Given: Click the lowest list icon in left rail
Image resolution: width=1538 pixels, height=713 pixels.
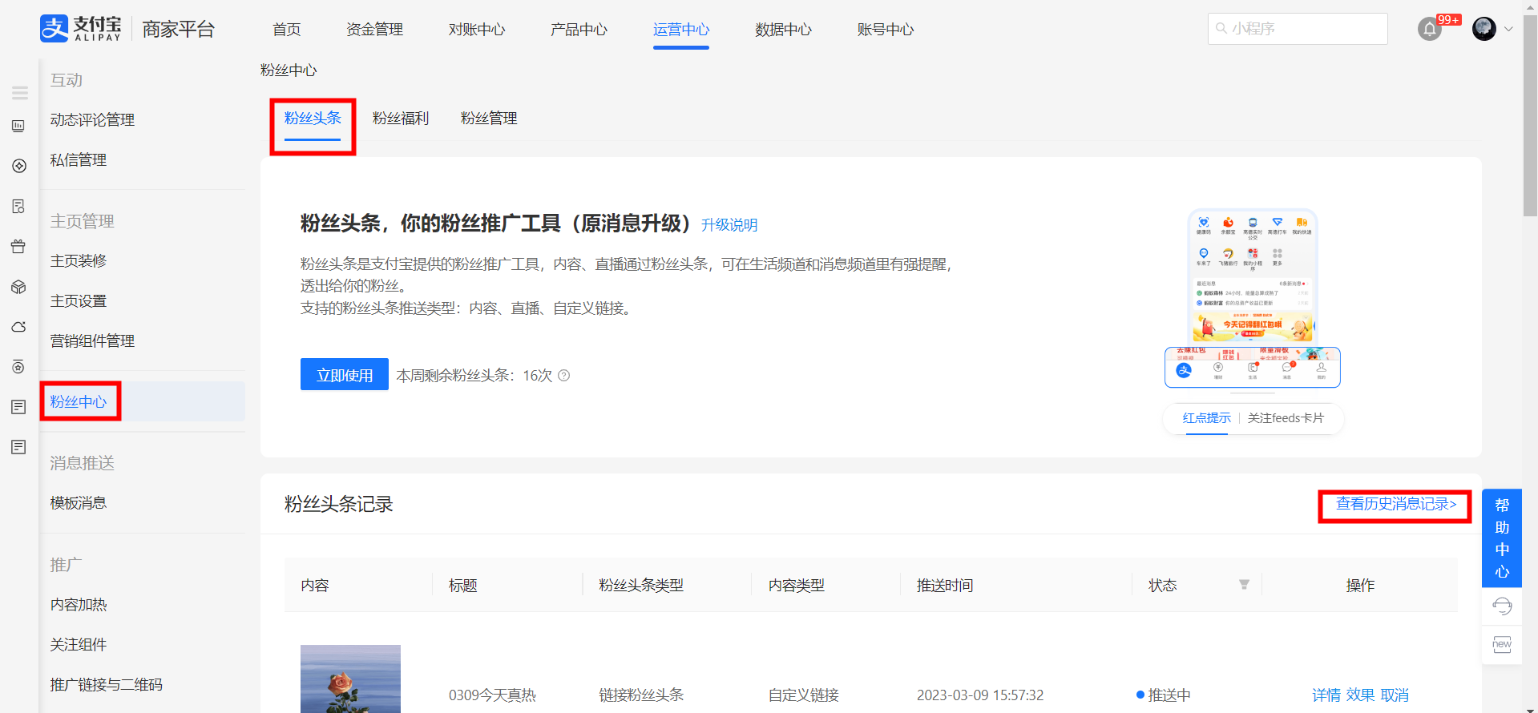Looking at the screenshot, I should pos(18,447).
